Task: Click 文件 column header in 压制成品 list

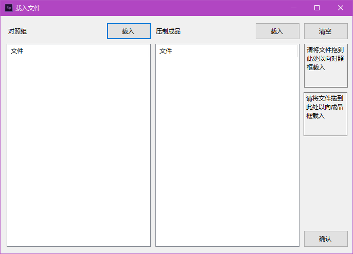Action: coord(166,51)
